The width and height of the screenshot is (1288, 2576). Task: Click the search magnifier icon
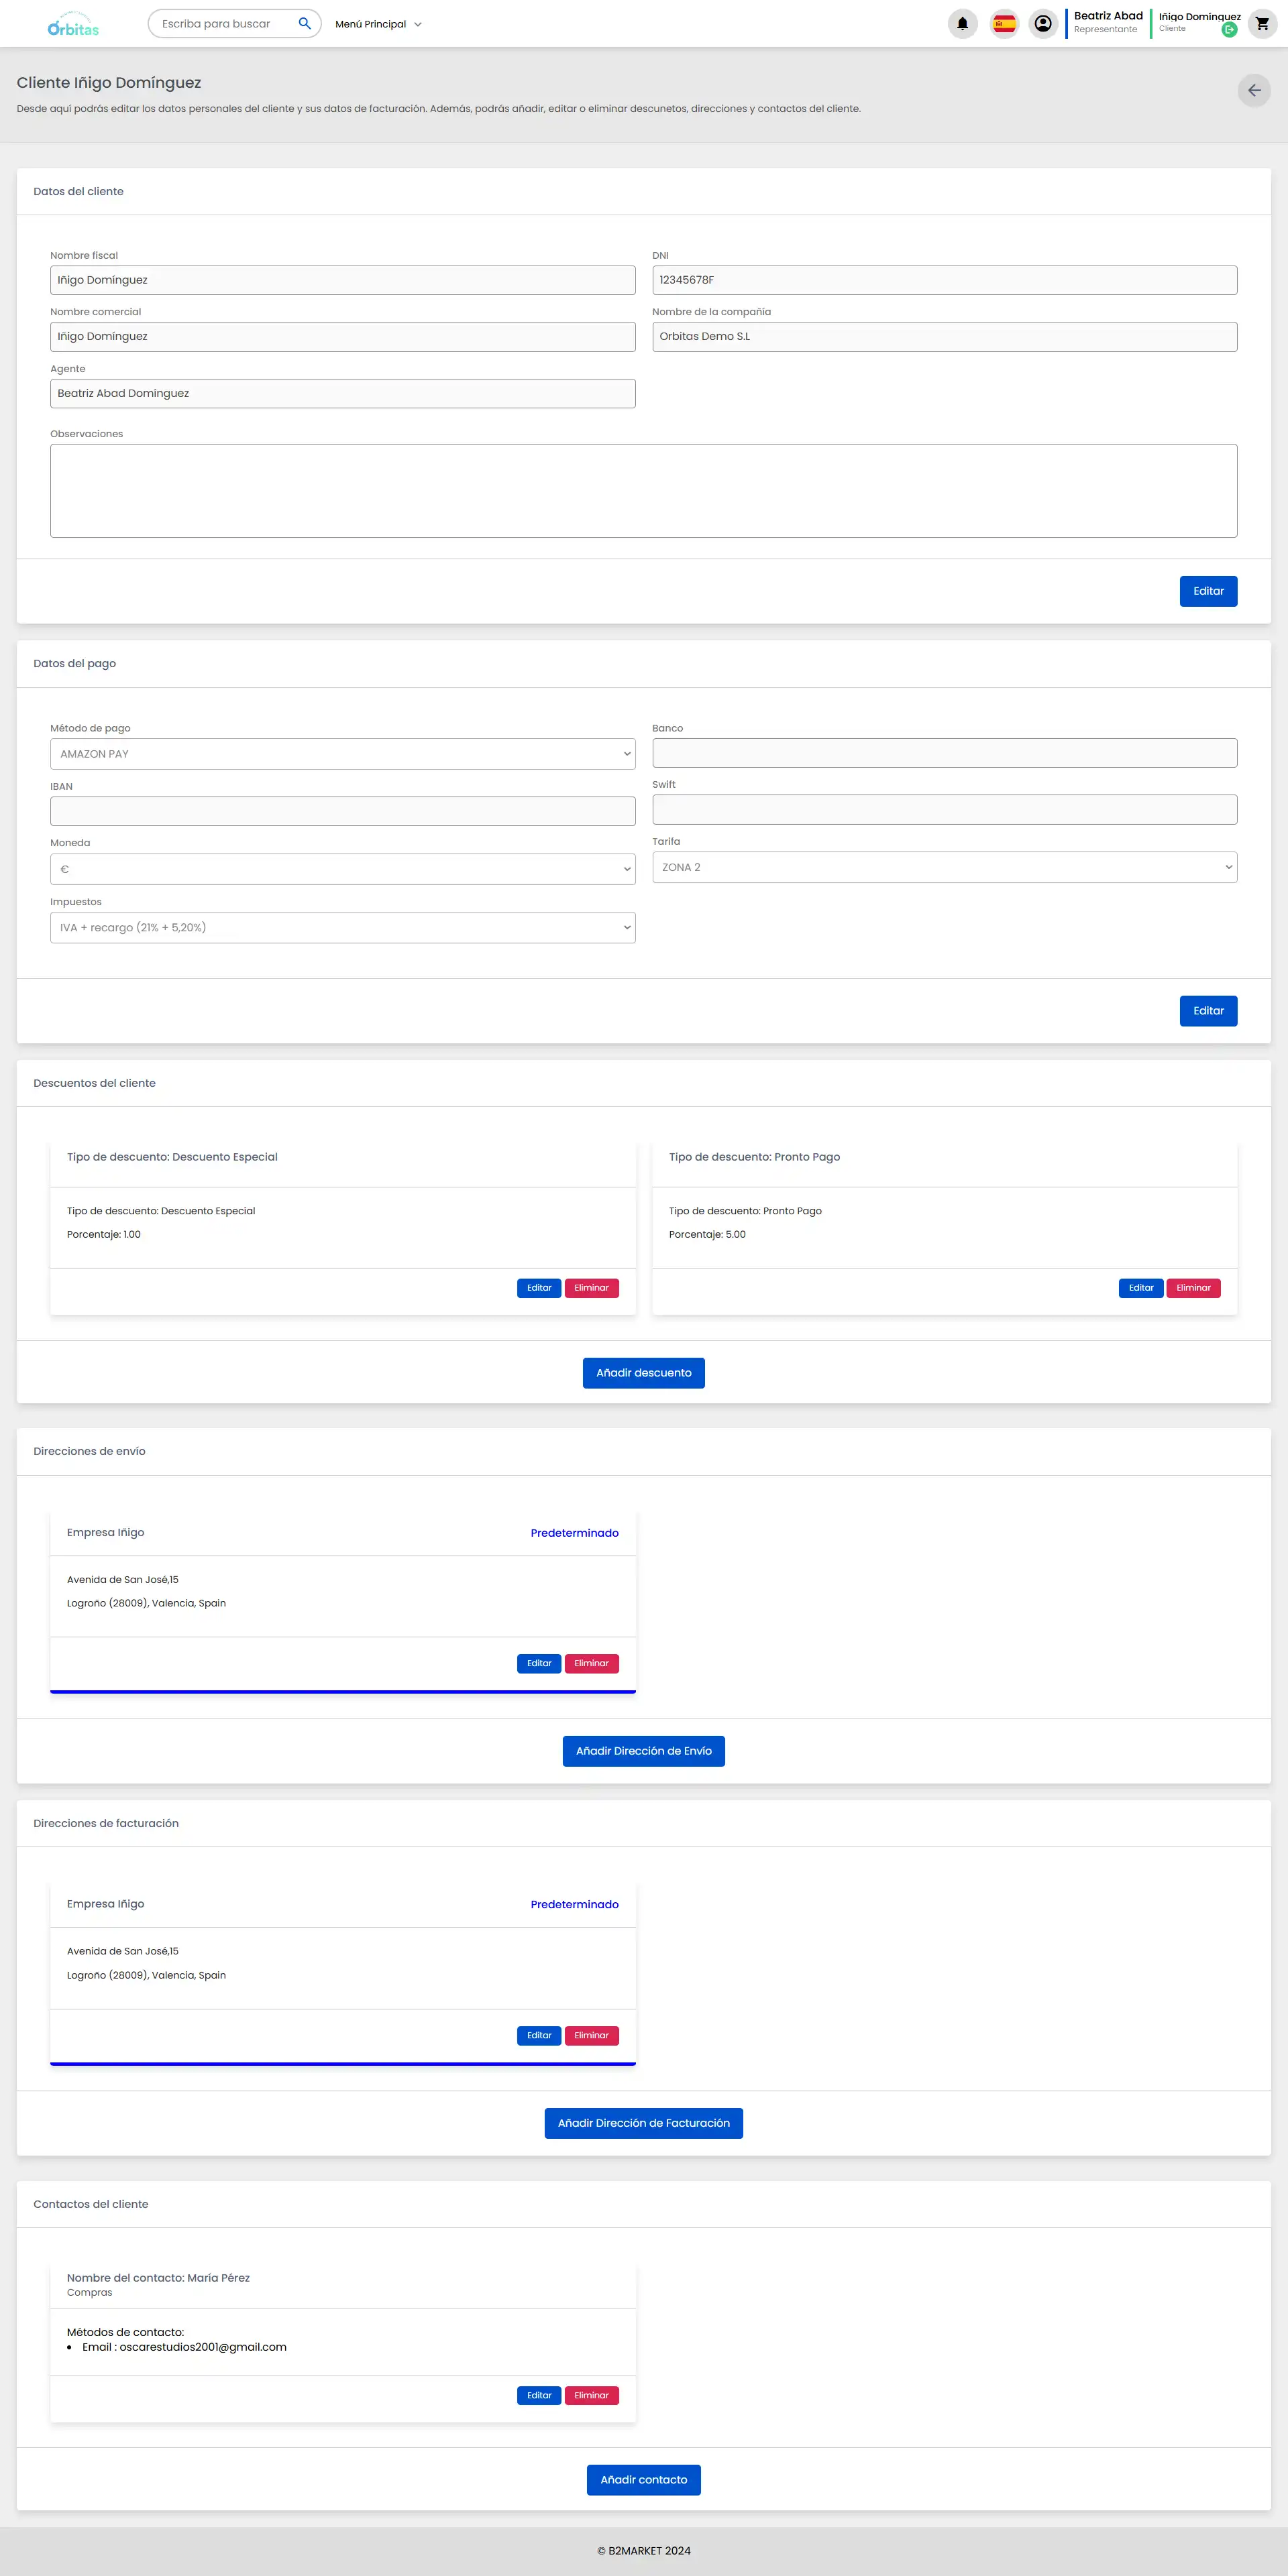pyautogui.click(x=305, y=23)
